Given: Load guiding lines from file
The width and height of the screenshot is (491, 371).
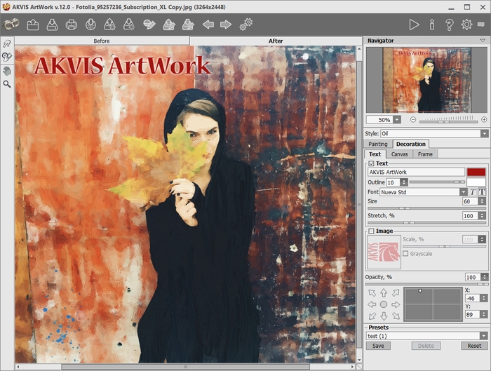Looking at the screenshot, I should click(x=169, y=25).
